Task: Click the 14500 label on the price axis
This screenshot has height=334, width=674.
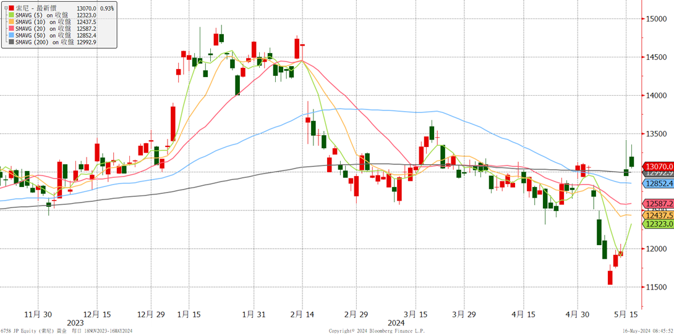Action: (657, 57)
